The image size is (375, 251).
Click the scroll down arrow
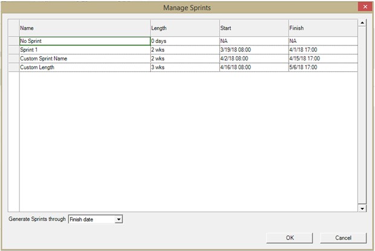[x=362, y=209]
